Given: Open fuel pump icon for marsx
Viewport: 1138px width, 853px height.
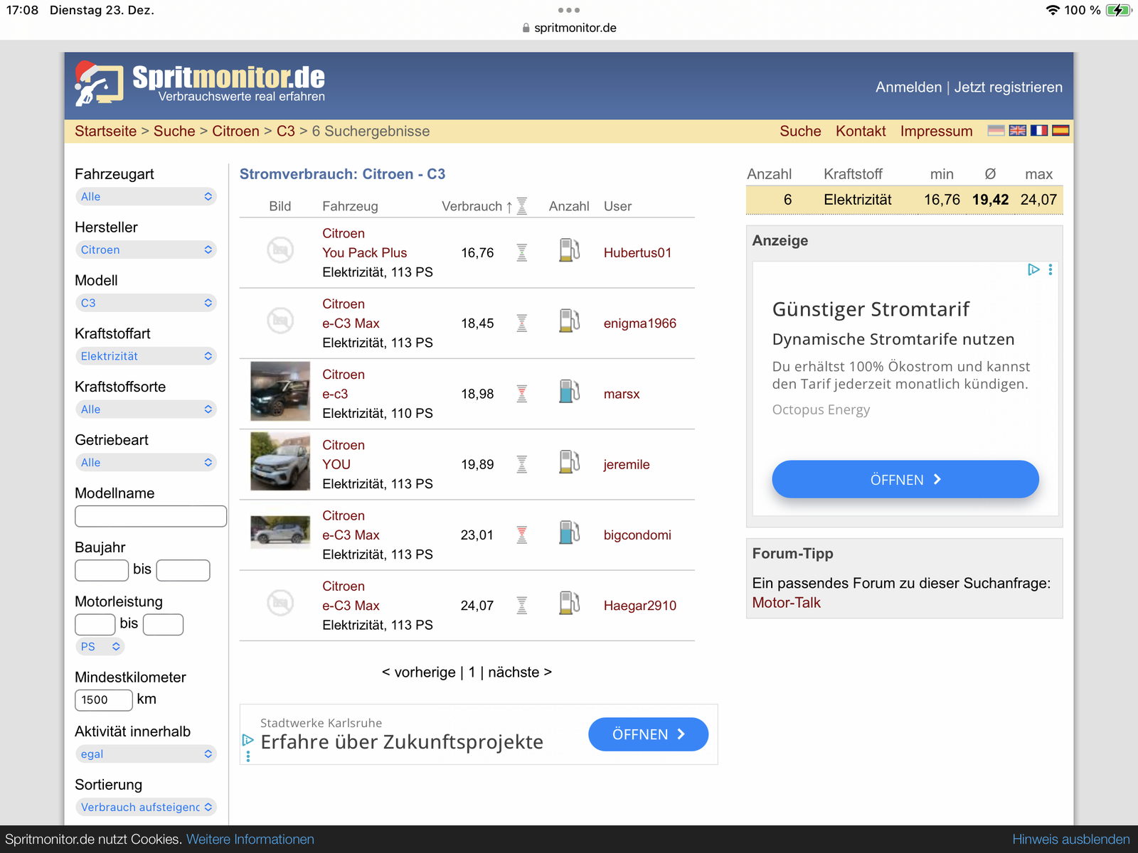Looking at the screenshot, I should pyautogui.click(x=570, y=391).
